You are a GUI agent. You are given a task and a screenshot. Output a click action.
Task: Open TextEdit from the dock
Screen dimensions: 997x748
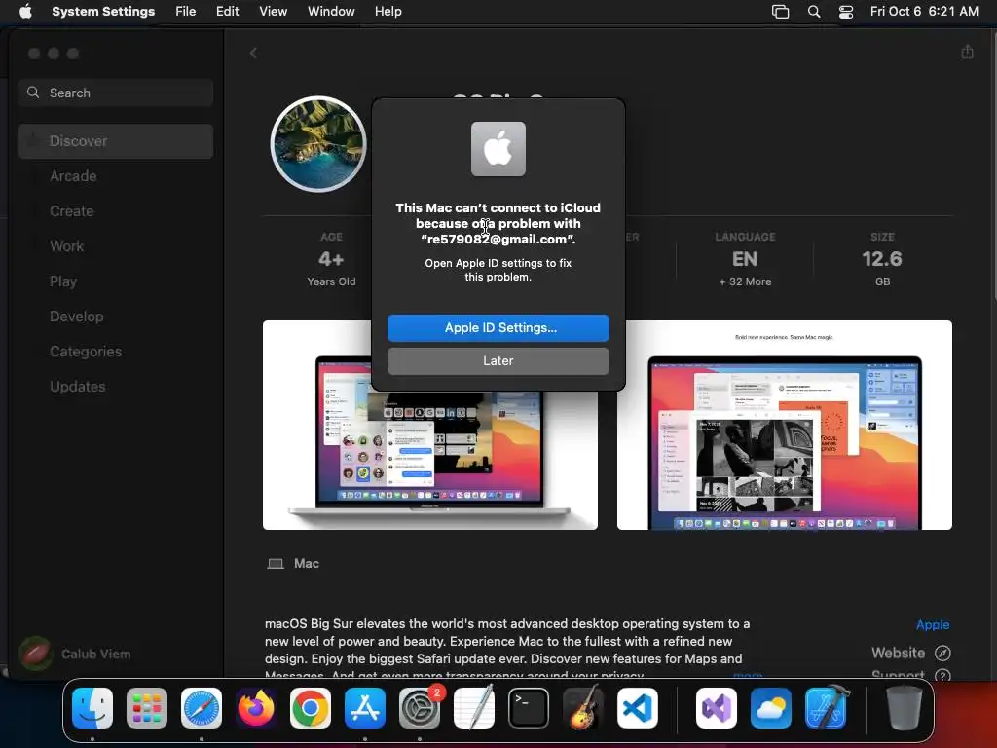coord(474,708)
